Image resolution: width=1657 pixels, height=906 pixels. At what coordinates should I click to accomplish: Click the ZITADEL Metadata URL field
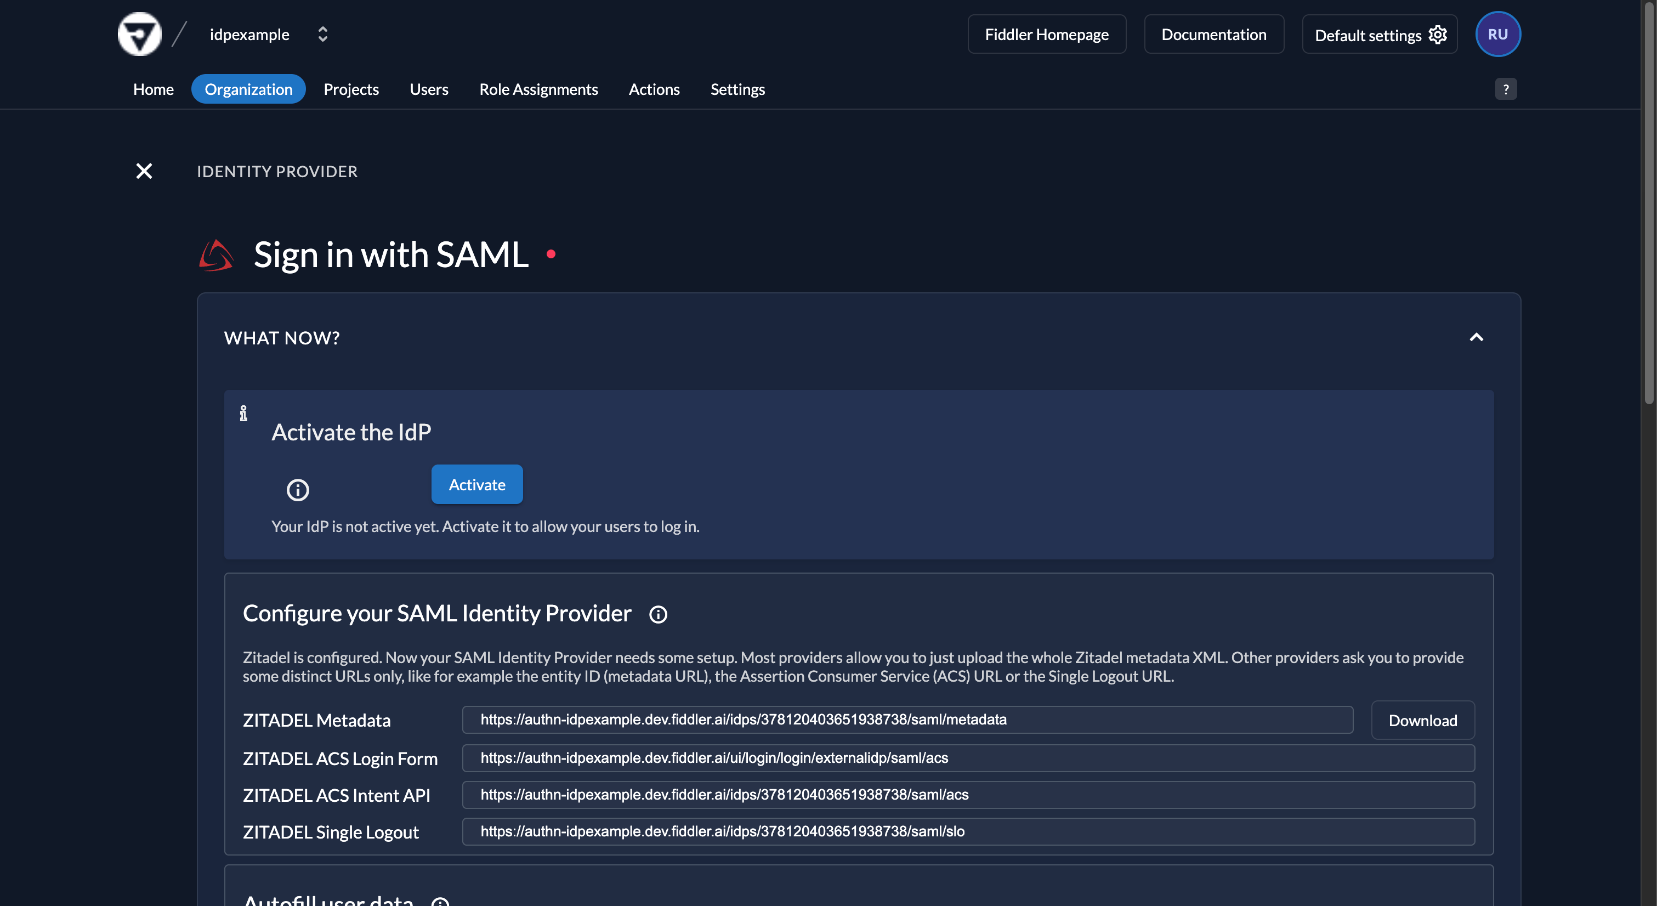click(907, 720)
